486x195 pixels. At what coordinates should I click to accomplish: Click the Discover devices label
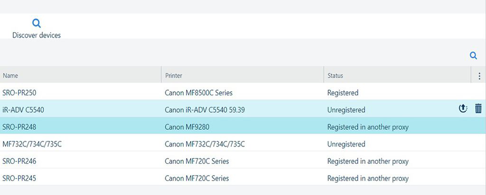[x=37, y=35]
